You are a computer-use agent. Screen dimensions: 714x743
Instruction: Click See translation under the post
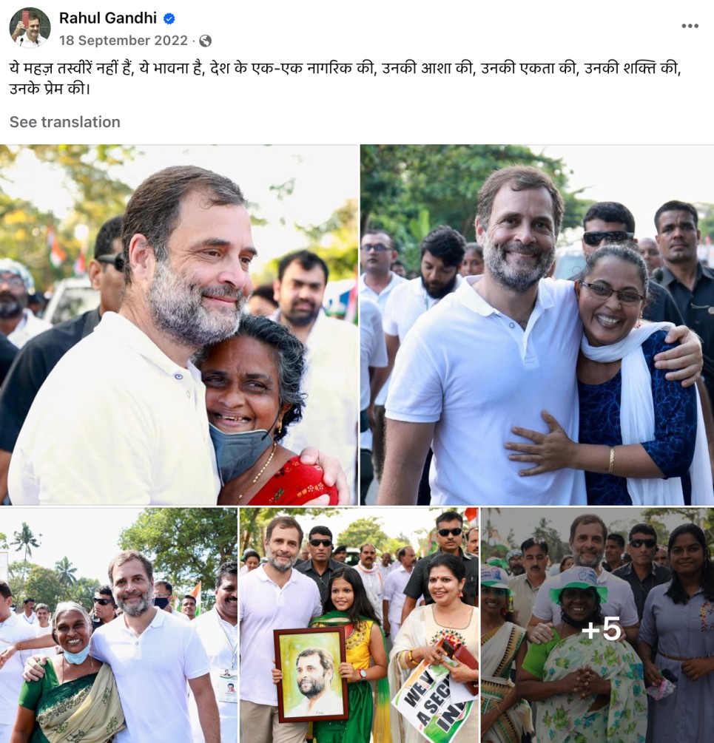(x=65, y=122)
